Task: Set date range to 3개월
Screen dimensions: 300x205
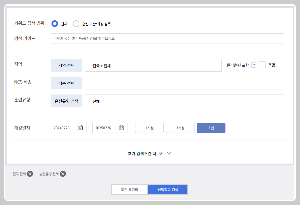Action: pyautogui.click(x=180, y=128)
